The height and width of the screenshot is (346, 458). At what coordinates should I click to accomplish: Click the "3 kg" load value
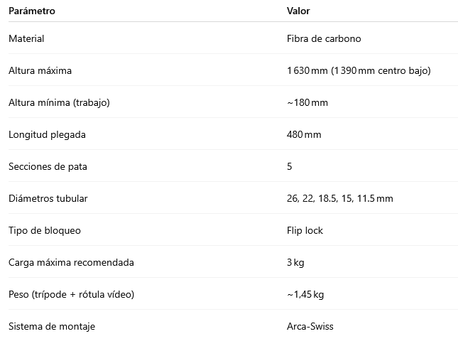[295, 262]
